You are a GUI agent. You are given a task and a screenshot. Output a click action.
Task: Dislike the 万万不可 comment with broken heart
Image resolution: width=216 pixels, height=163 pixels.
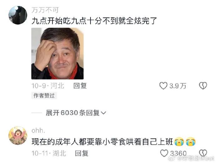(203, 86)
